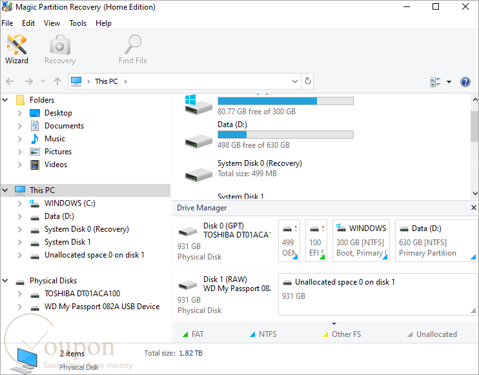Open recent locations dropdown arrow

(43, 81)
